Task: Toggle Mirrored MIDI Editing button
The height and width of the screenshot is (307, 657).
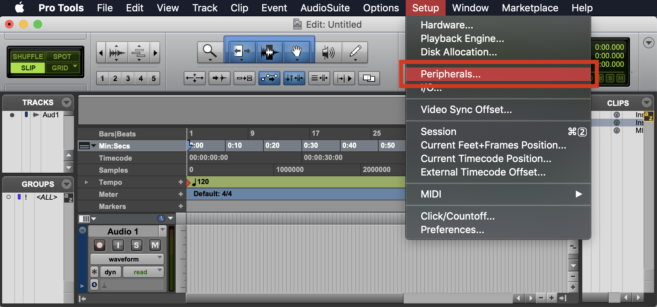Action: [x=244, y=78]
